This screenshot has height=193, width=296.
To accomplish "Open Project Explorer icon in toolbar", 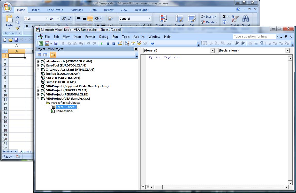I will [127, 44].
